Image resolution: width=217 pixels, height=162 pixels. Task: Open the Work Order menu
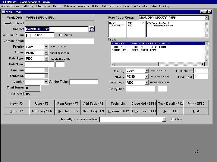[x=123, y=6]
